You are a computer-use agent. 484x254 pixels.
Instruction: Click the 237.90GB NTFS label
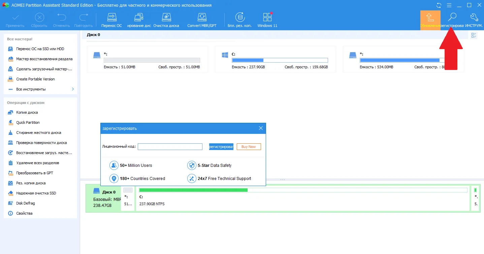[x=152, y=204]
